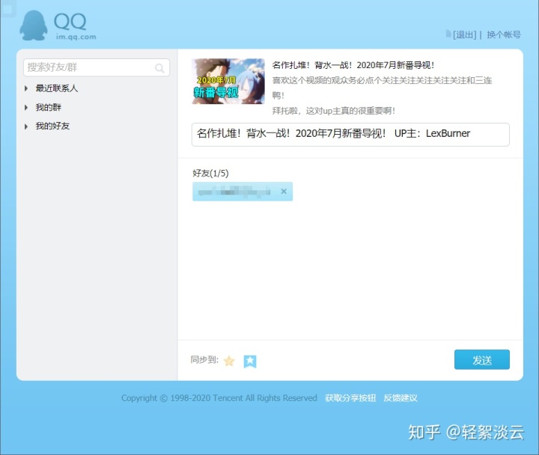This screenshot has width=539, height=455.
Task: Click description line 拜托啦，这对up主真的很重要啊！
Action: 334,111
